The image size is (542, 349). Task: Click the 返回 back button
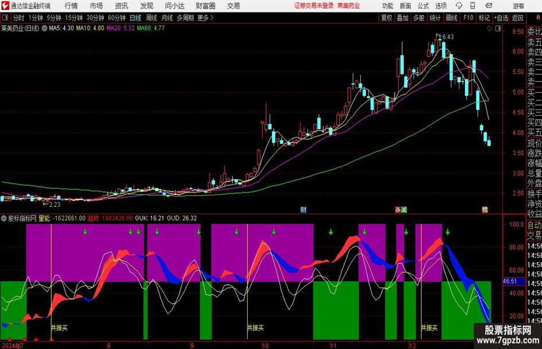pos(518,18)
